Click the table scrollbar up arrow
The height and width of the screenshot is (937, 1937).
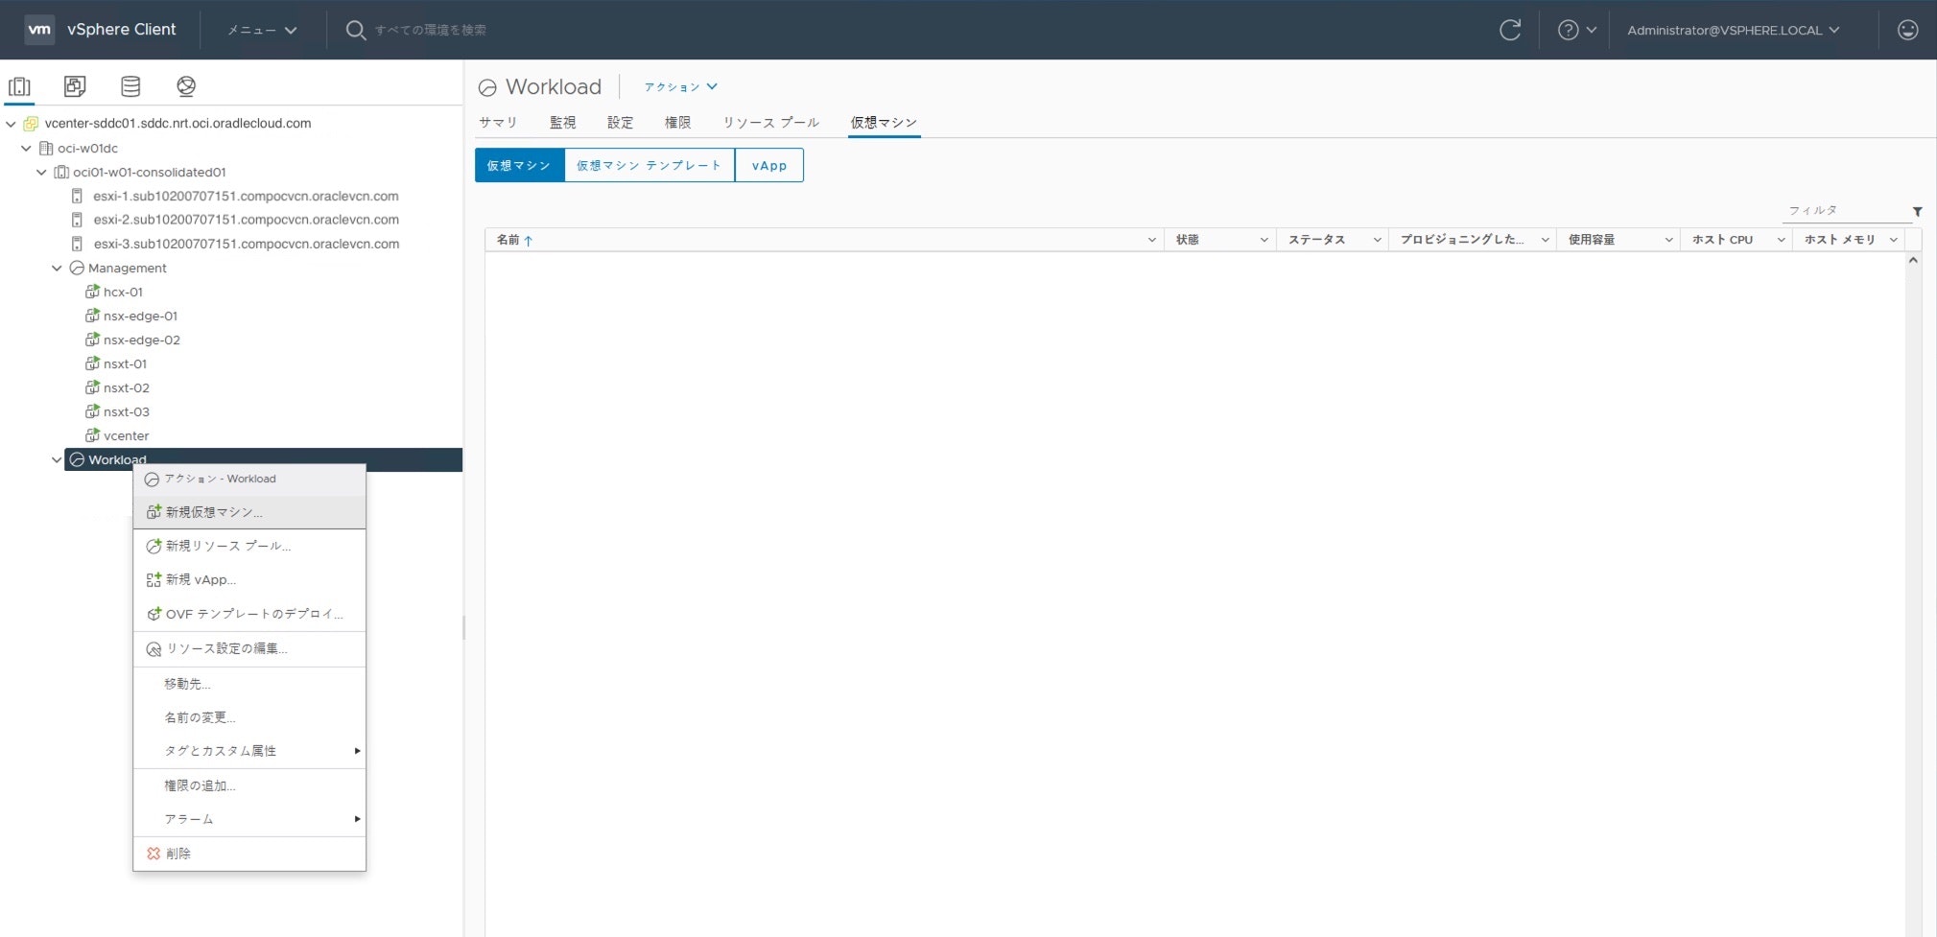(1913, 260)
